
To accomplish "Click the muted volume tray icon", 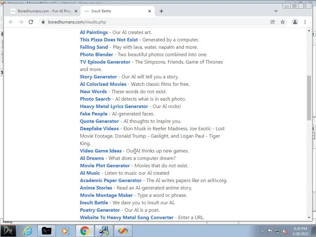I will [x=285, y=231].
